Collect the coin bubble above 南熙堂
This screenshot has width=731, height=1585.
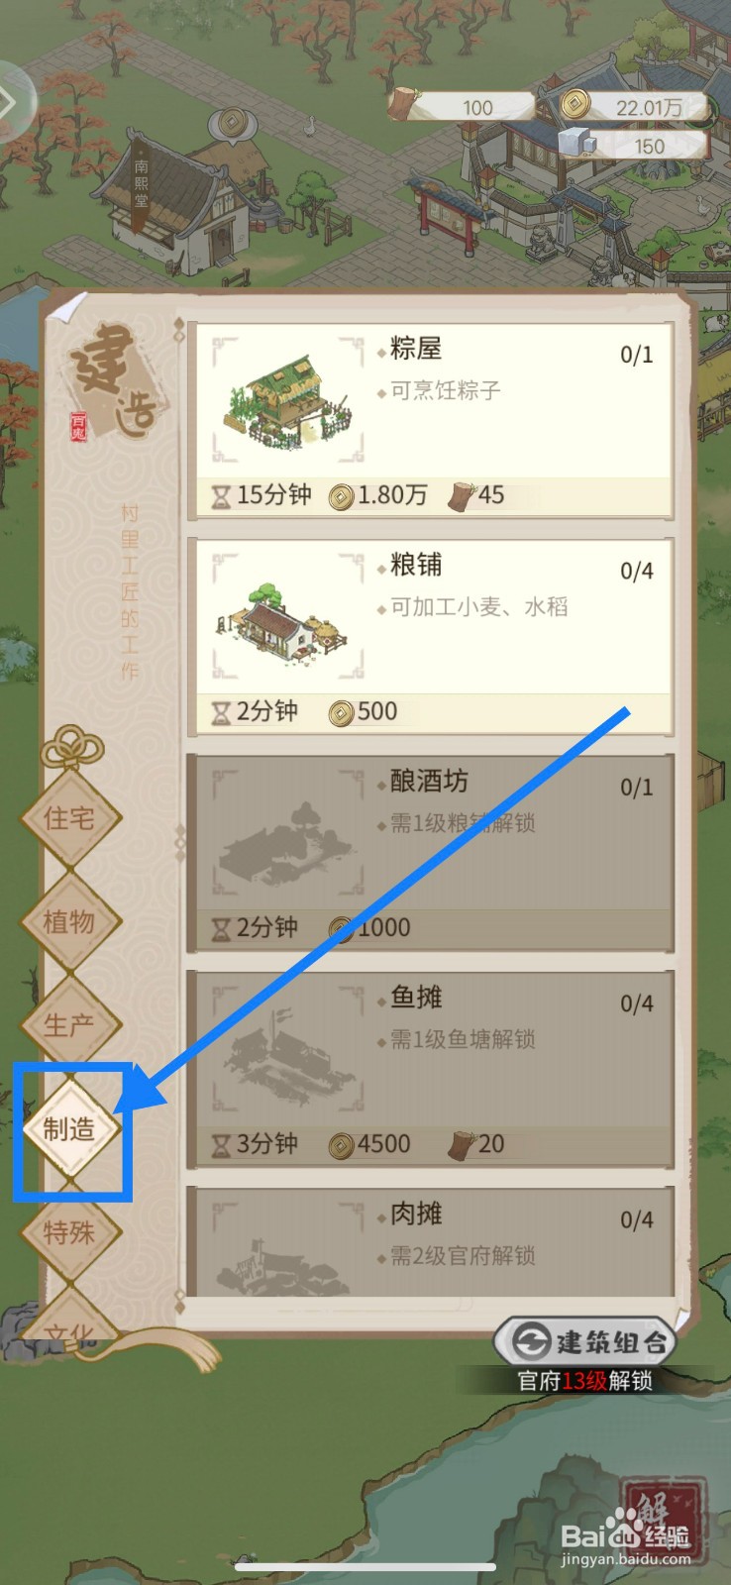pos(232,126)
